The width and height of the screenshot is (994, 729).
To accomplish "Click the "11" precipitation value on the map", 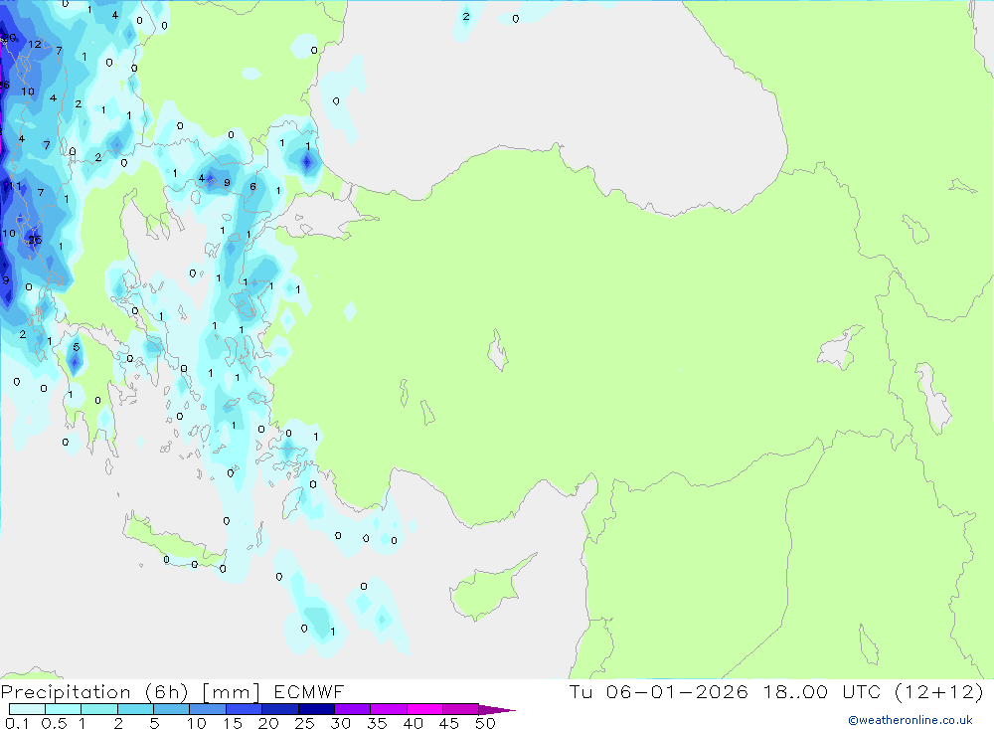I will point(14,186).
